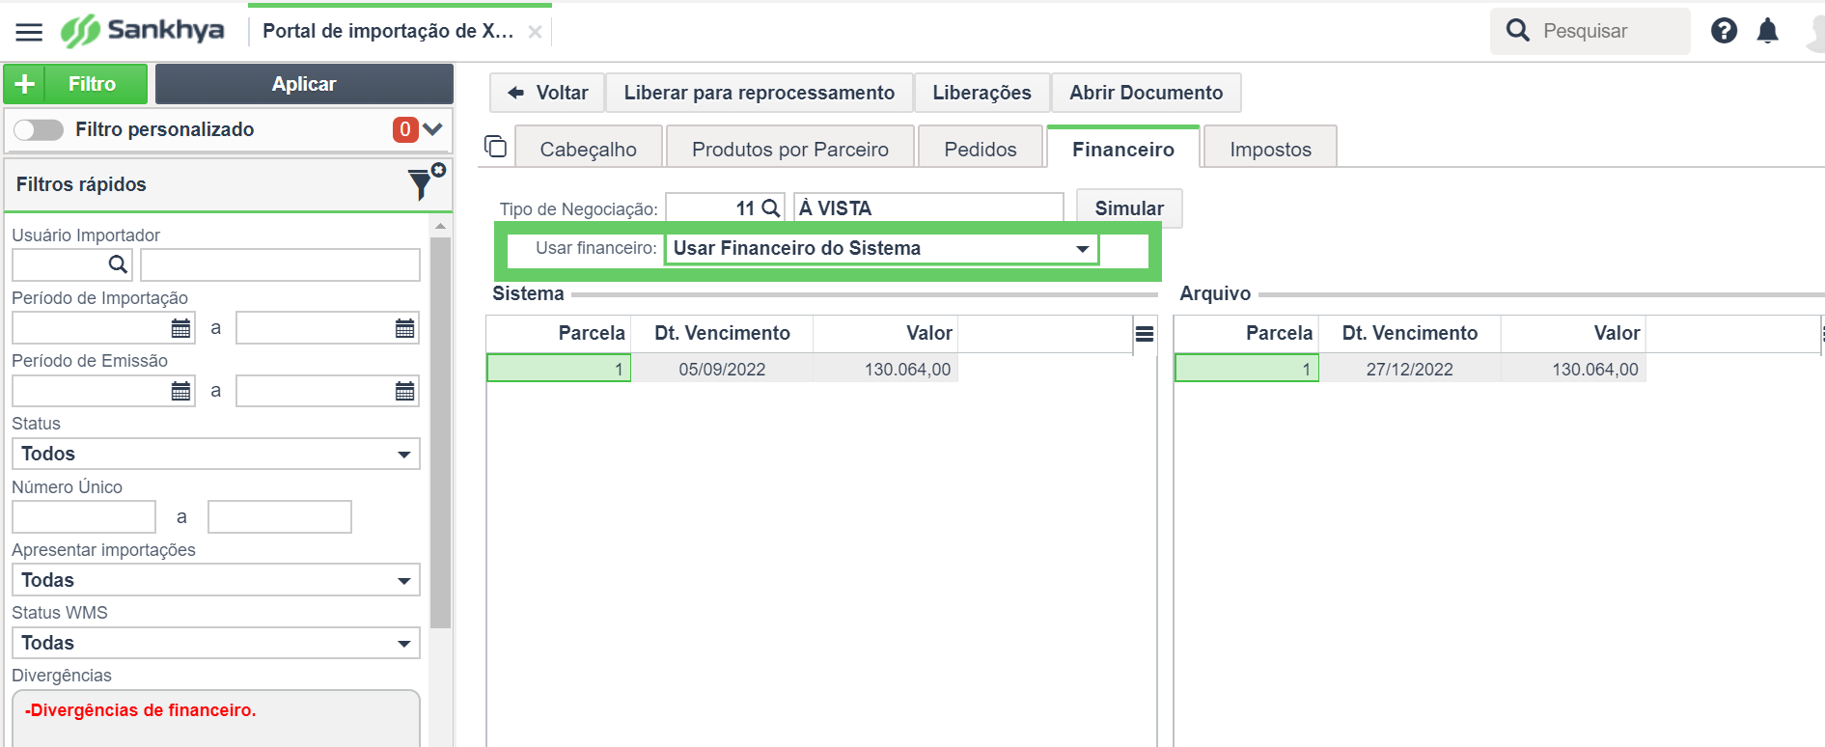Click the Arquivo value 130.064,00 cell
Screen dimensions: 1825x747
pyautogui.click(x=1573, y=369)
